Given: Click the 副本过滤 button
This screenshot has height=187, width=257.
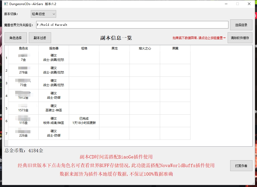Looking at the screenshot, I should pyautogui.click(x=40, y=37).
